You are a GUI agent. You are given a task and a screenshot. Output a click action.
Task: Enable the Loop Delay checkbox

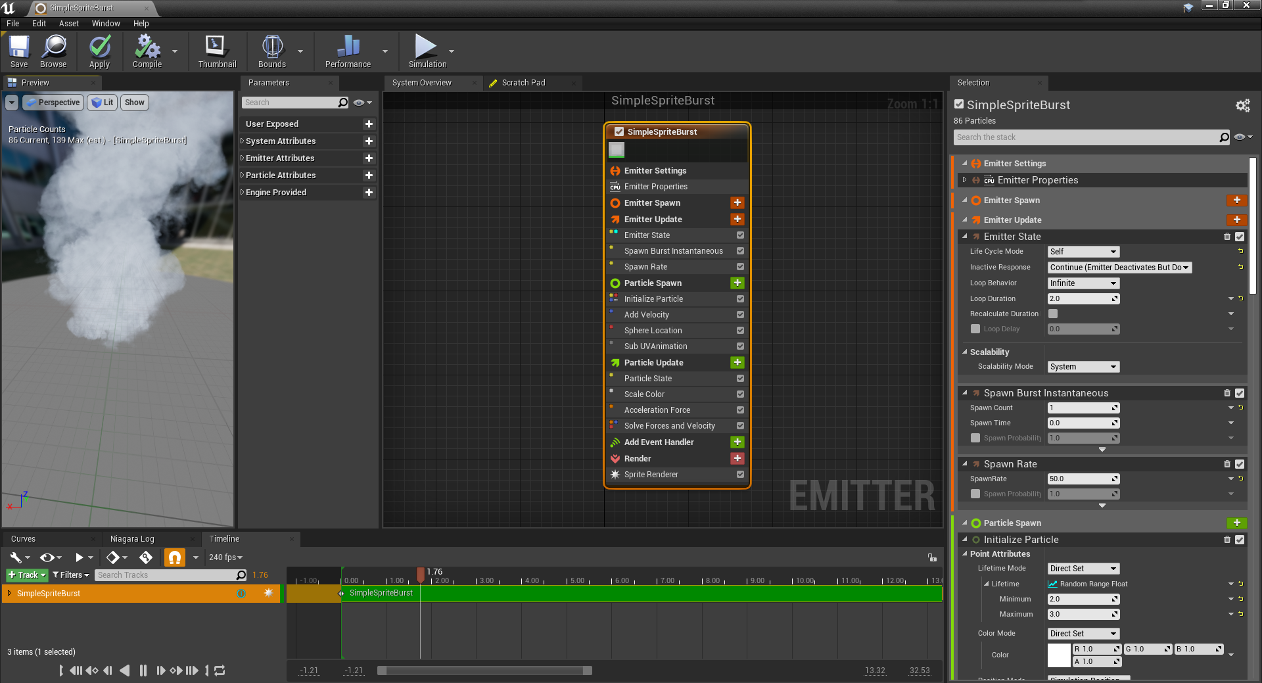tap(975, 329)
